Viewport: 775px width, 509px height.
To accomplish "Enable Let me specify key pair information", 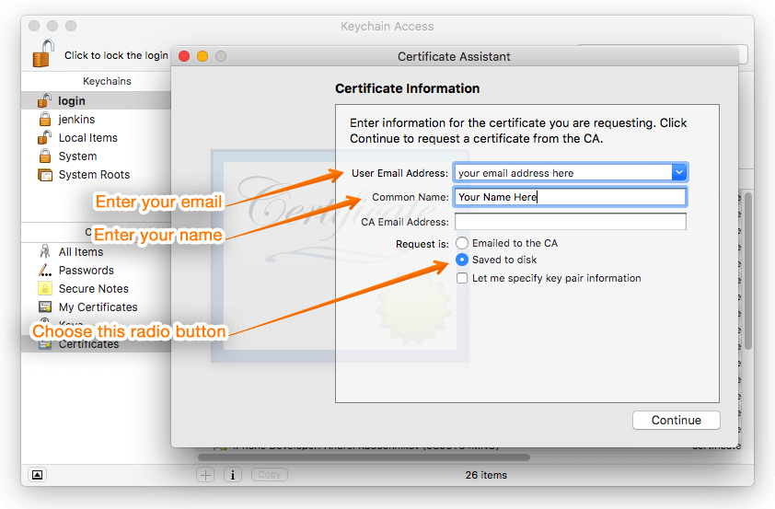I will click(x=462, y=278).
